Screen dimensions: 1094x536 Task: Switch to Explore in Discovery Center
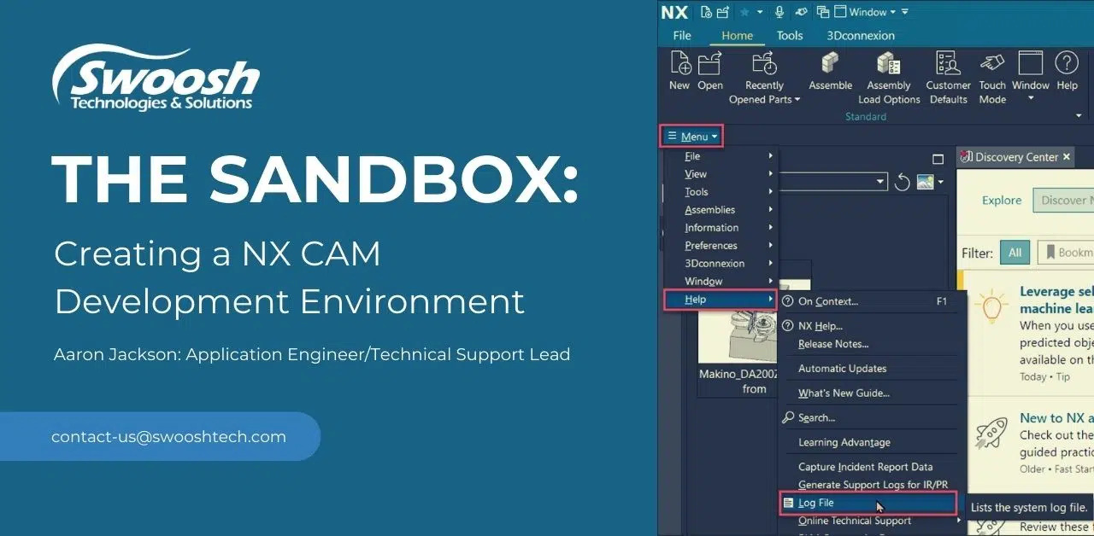coord(1002,201)
